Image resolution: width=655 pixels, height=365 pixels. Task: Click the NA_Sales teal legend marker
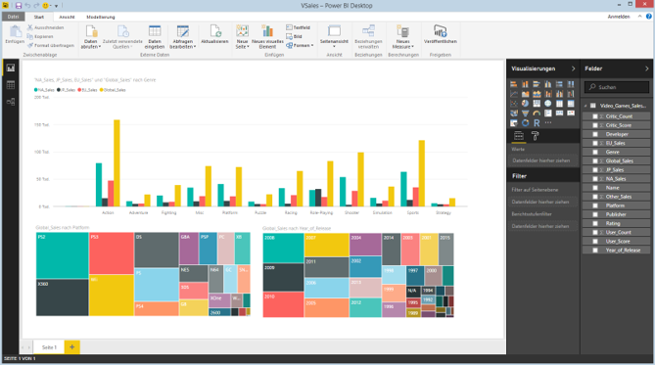point(36,90)
